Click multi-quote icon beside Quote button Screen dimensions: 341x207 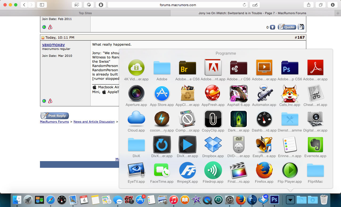[301, 27]
